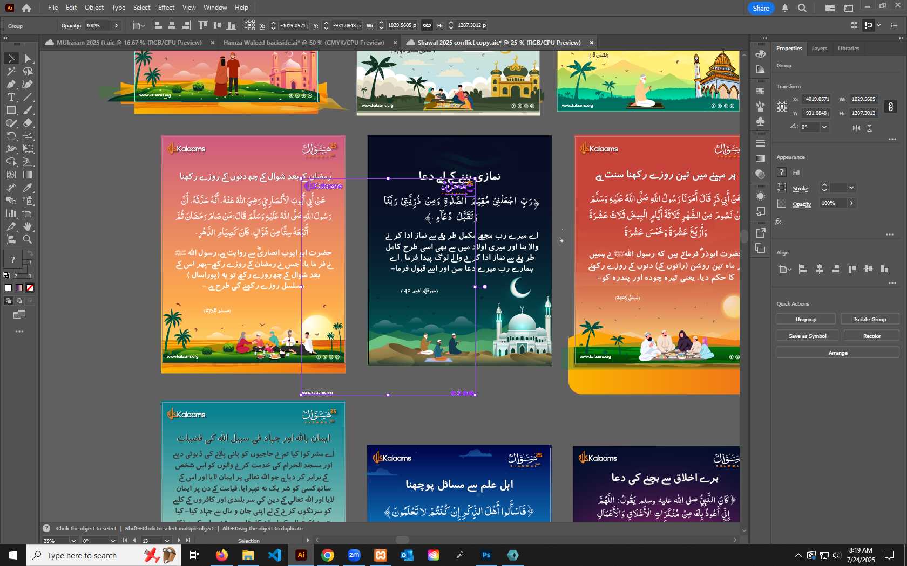This screenshot has width=907, height=566.
Task: Toggle the constrain proportions link in Properties
Action: point(891,107)
